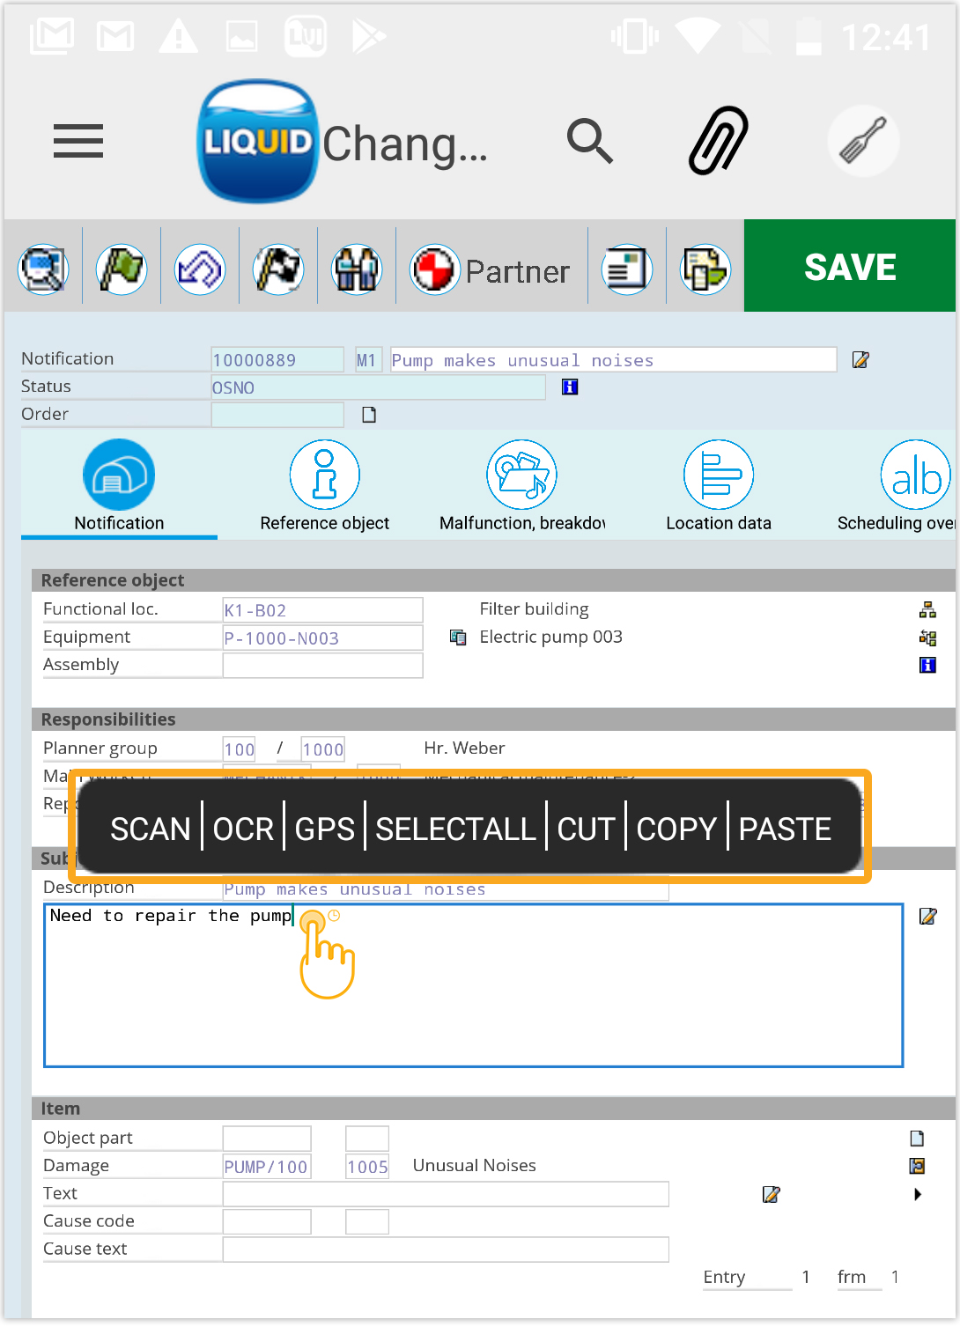
Task: Edit notification long text pencil icon
Action: (x=860, y=359)
